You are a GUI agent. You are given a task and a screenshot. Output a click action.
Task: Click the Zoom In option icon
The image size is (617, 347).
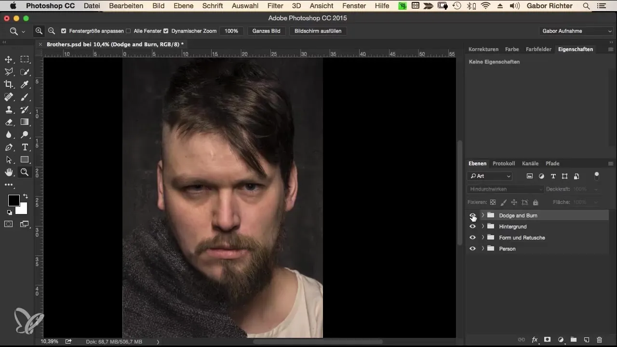point(39,31)
